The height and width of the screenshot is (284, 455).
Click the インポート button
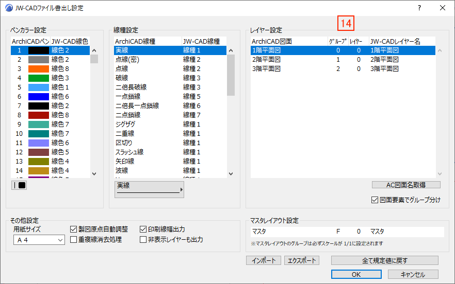point(264,260)
